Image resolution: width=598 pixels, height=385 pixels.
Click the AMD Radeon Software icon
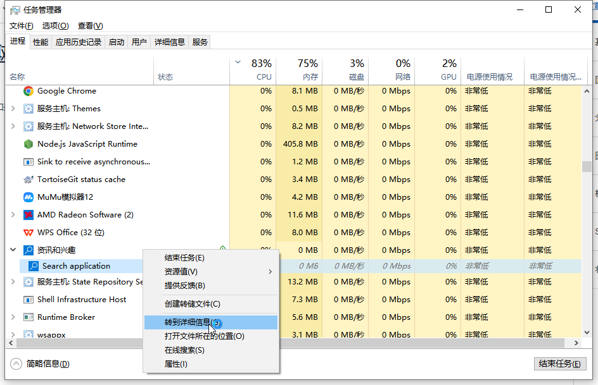pos(29,215)
